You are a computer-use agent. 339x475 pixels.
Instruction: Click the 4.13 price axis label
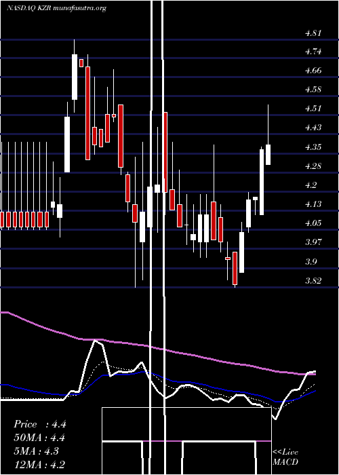[313, 204]
